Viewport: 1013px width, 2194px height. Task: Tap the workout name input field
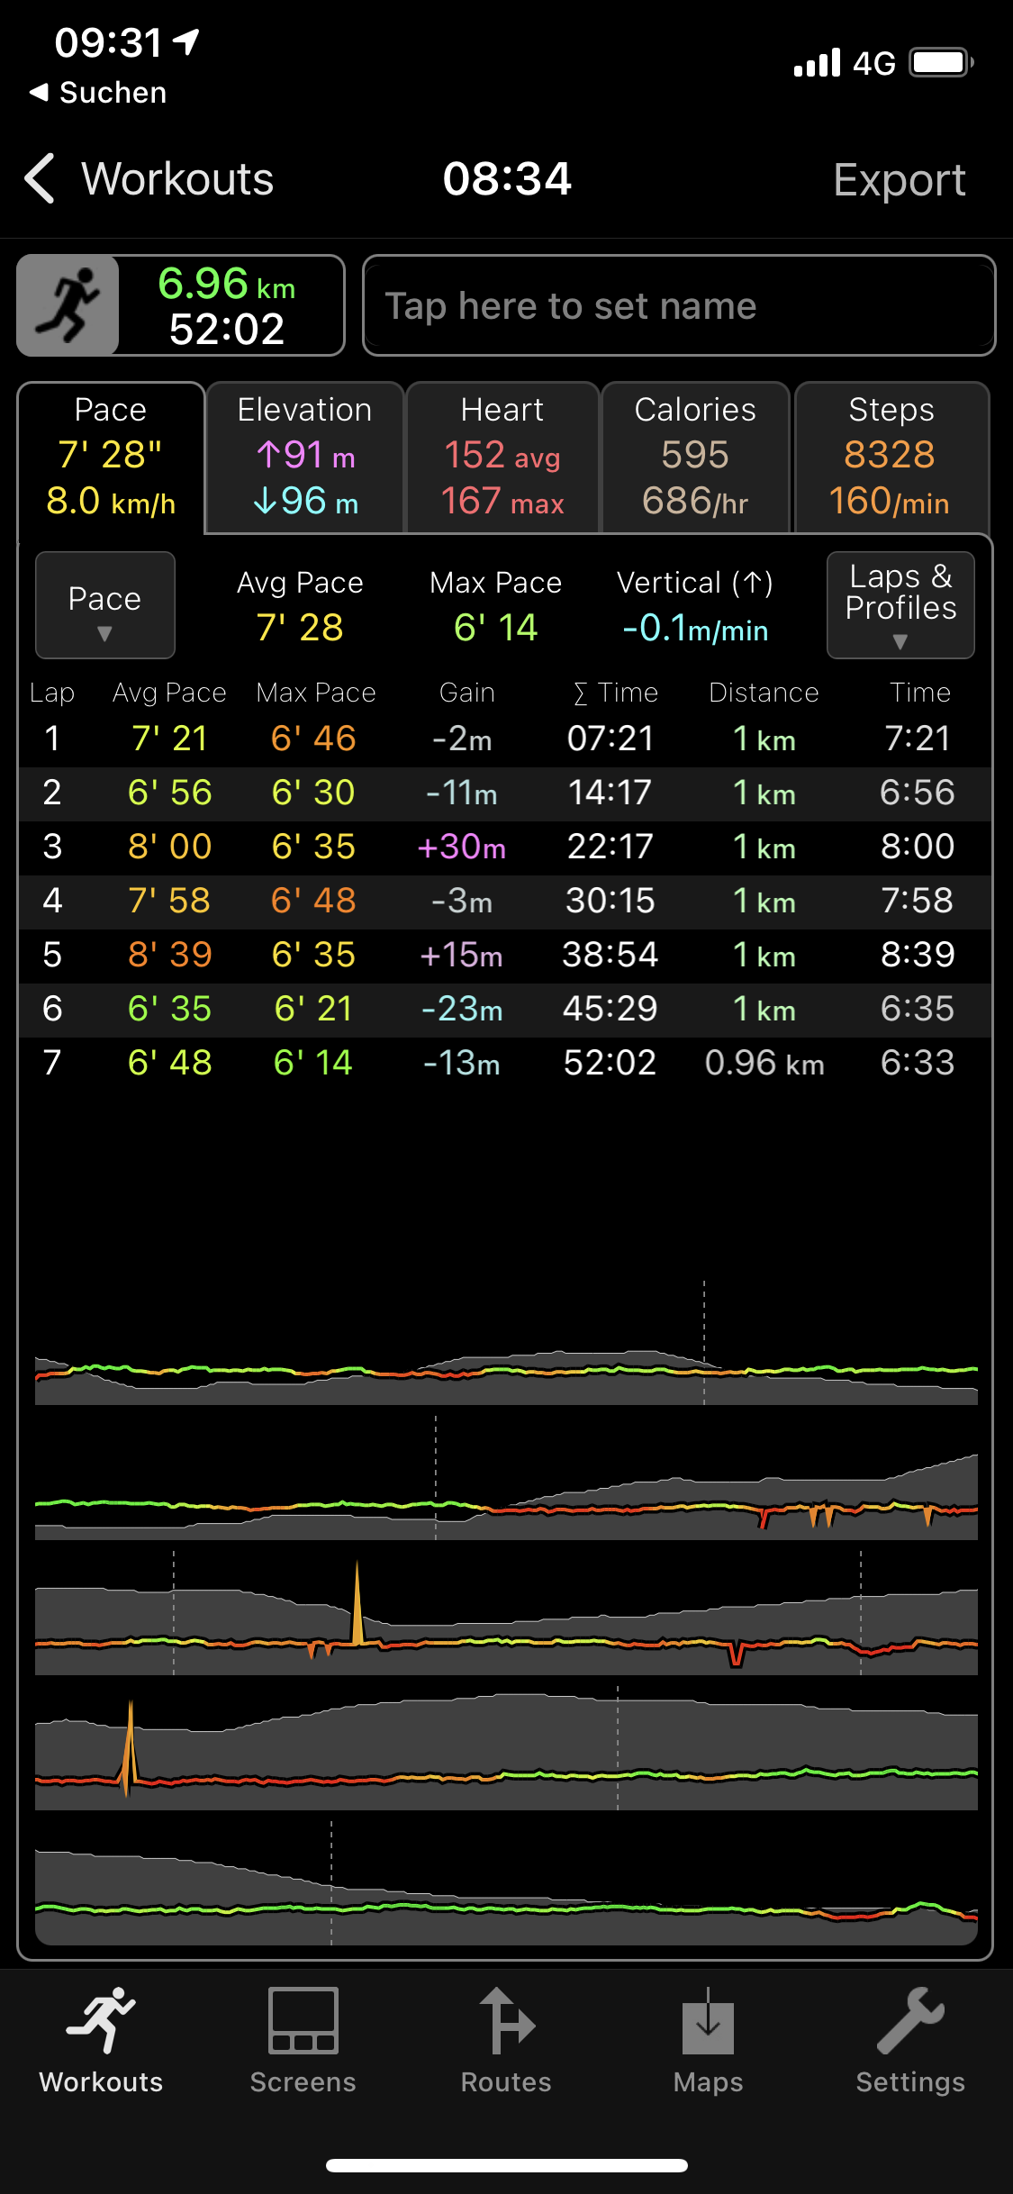(678, 306)
